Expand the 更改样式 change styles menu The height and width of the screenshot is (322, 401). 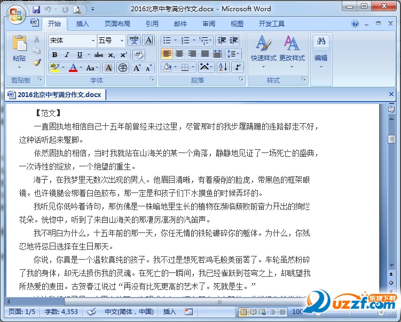292,53
